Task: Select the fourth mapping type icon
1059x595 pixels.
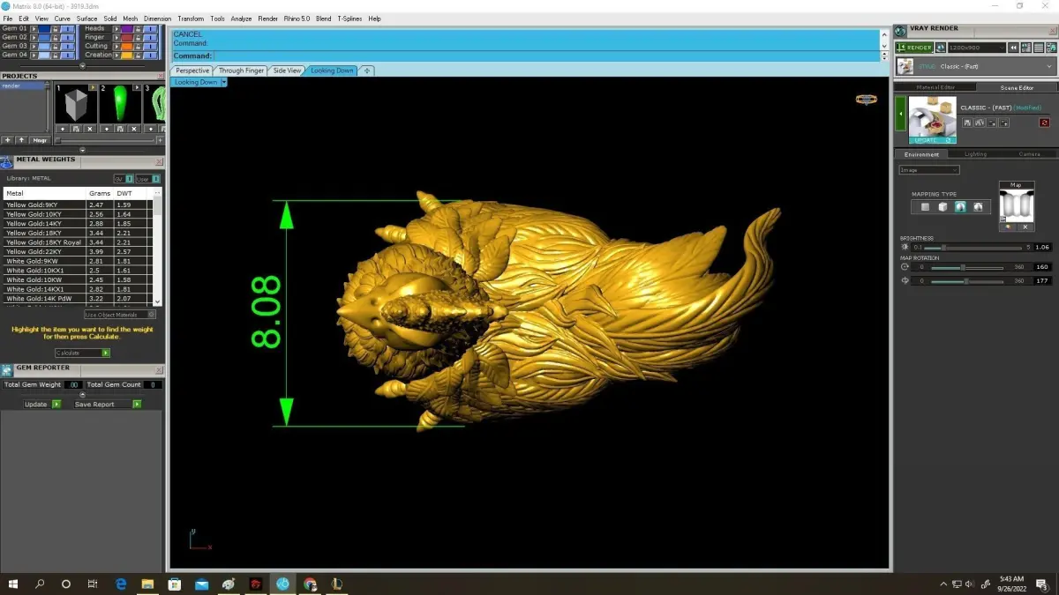Action: (978, 207)
